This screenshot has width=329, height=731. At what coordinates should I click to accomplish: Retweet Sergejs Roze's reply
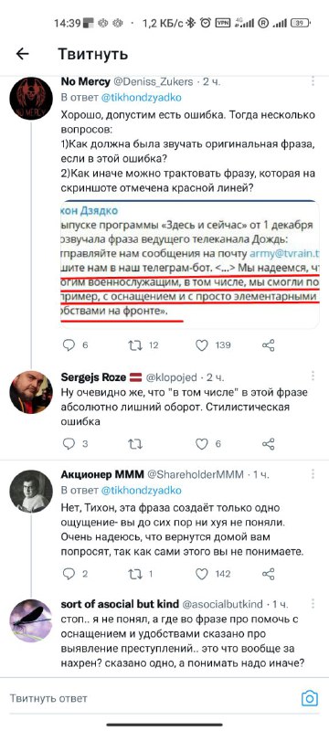point(135,444)
